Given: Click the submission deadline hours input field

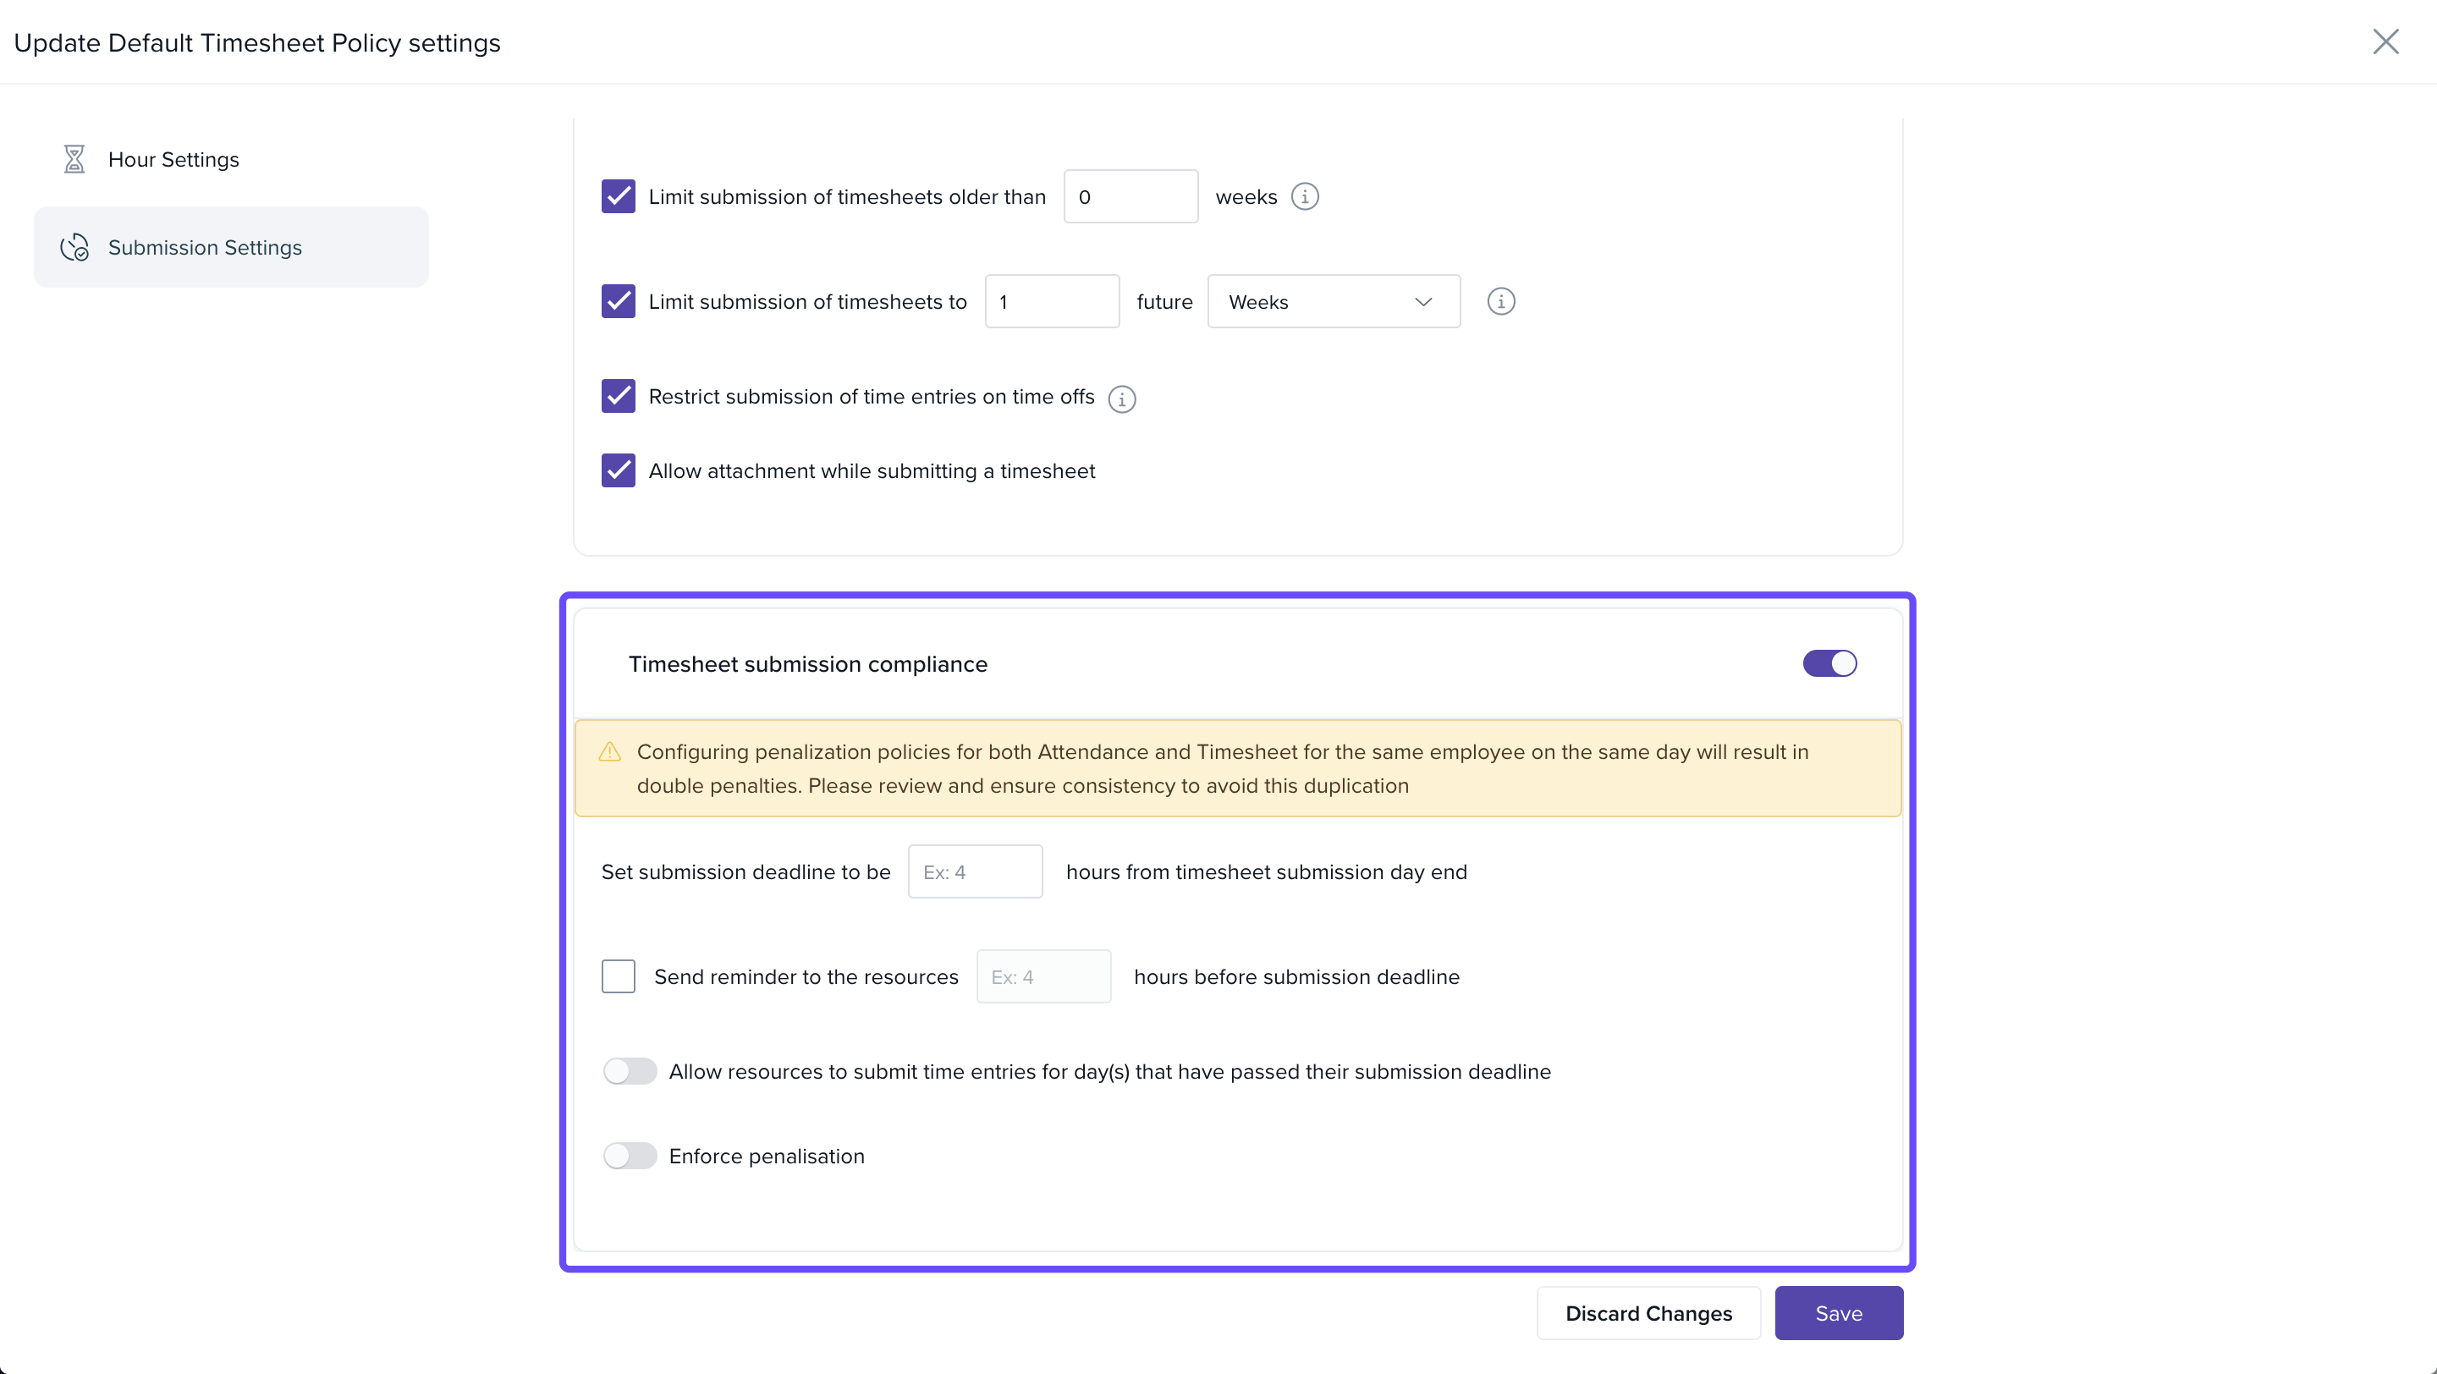Looking at the screenshot, I should tap(975, 872).
